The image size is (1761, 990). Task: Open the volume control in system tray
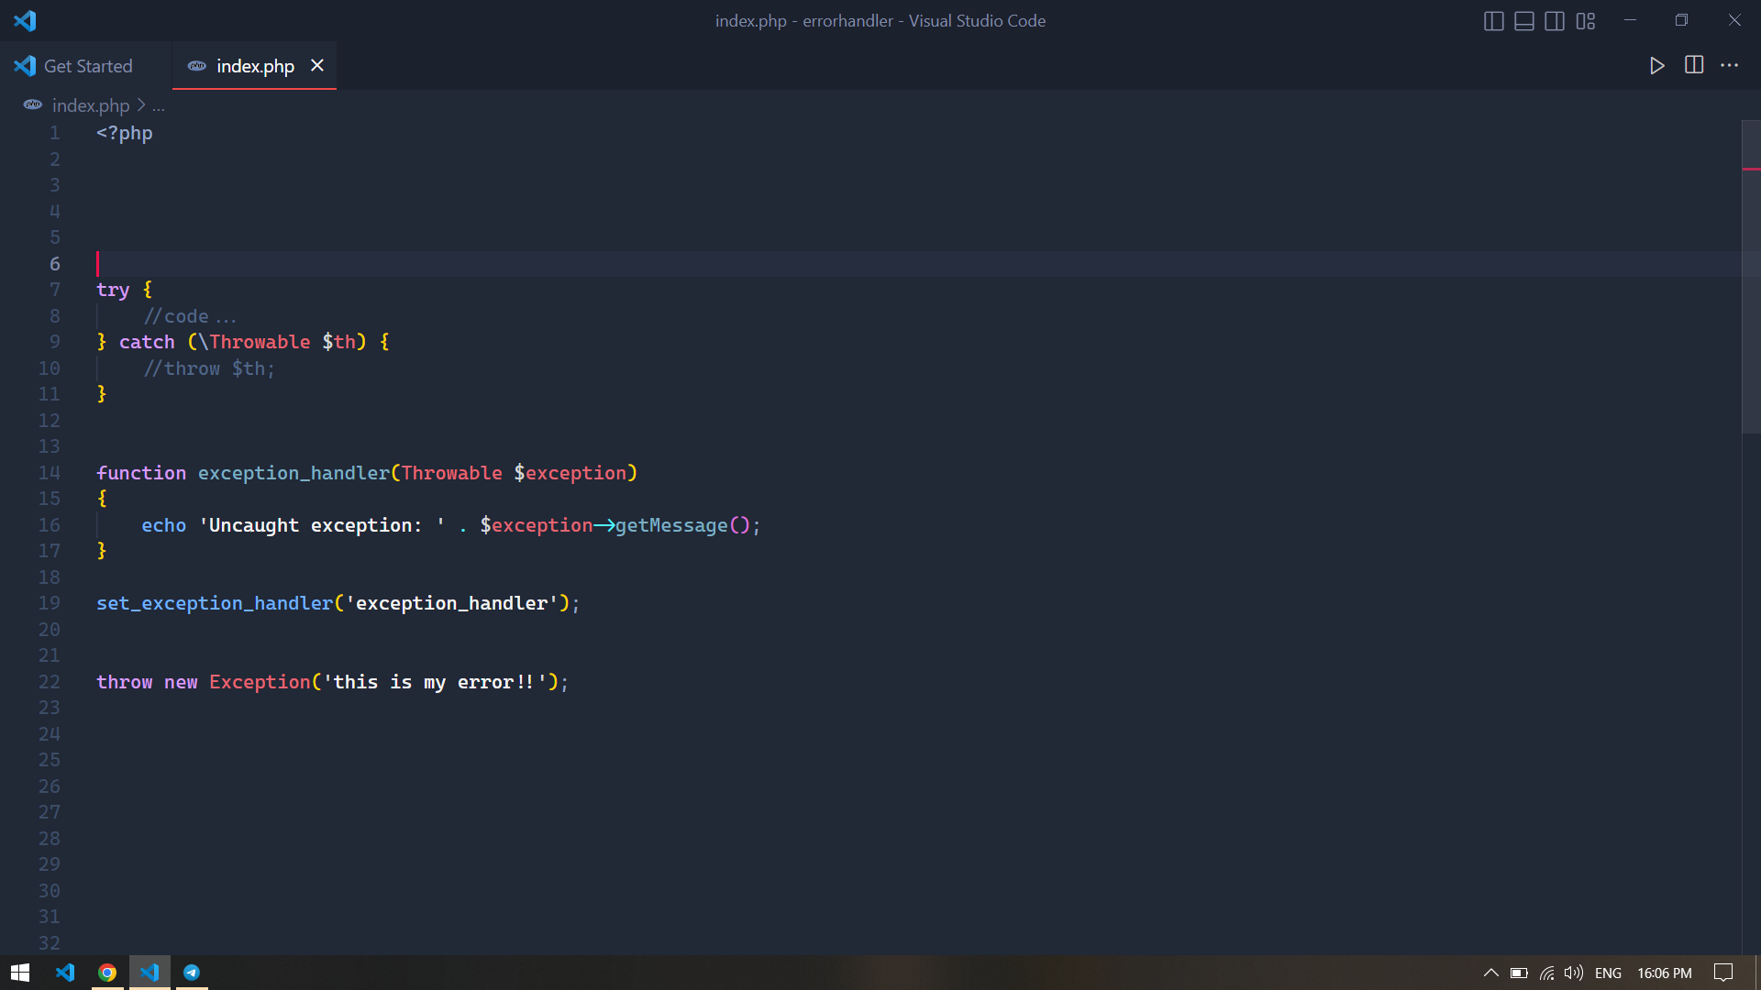[x=1574, y=973]
